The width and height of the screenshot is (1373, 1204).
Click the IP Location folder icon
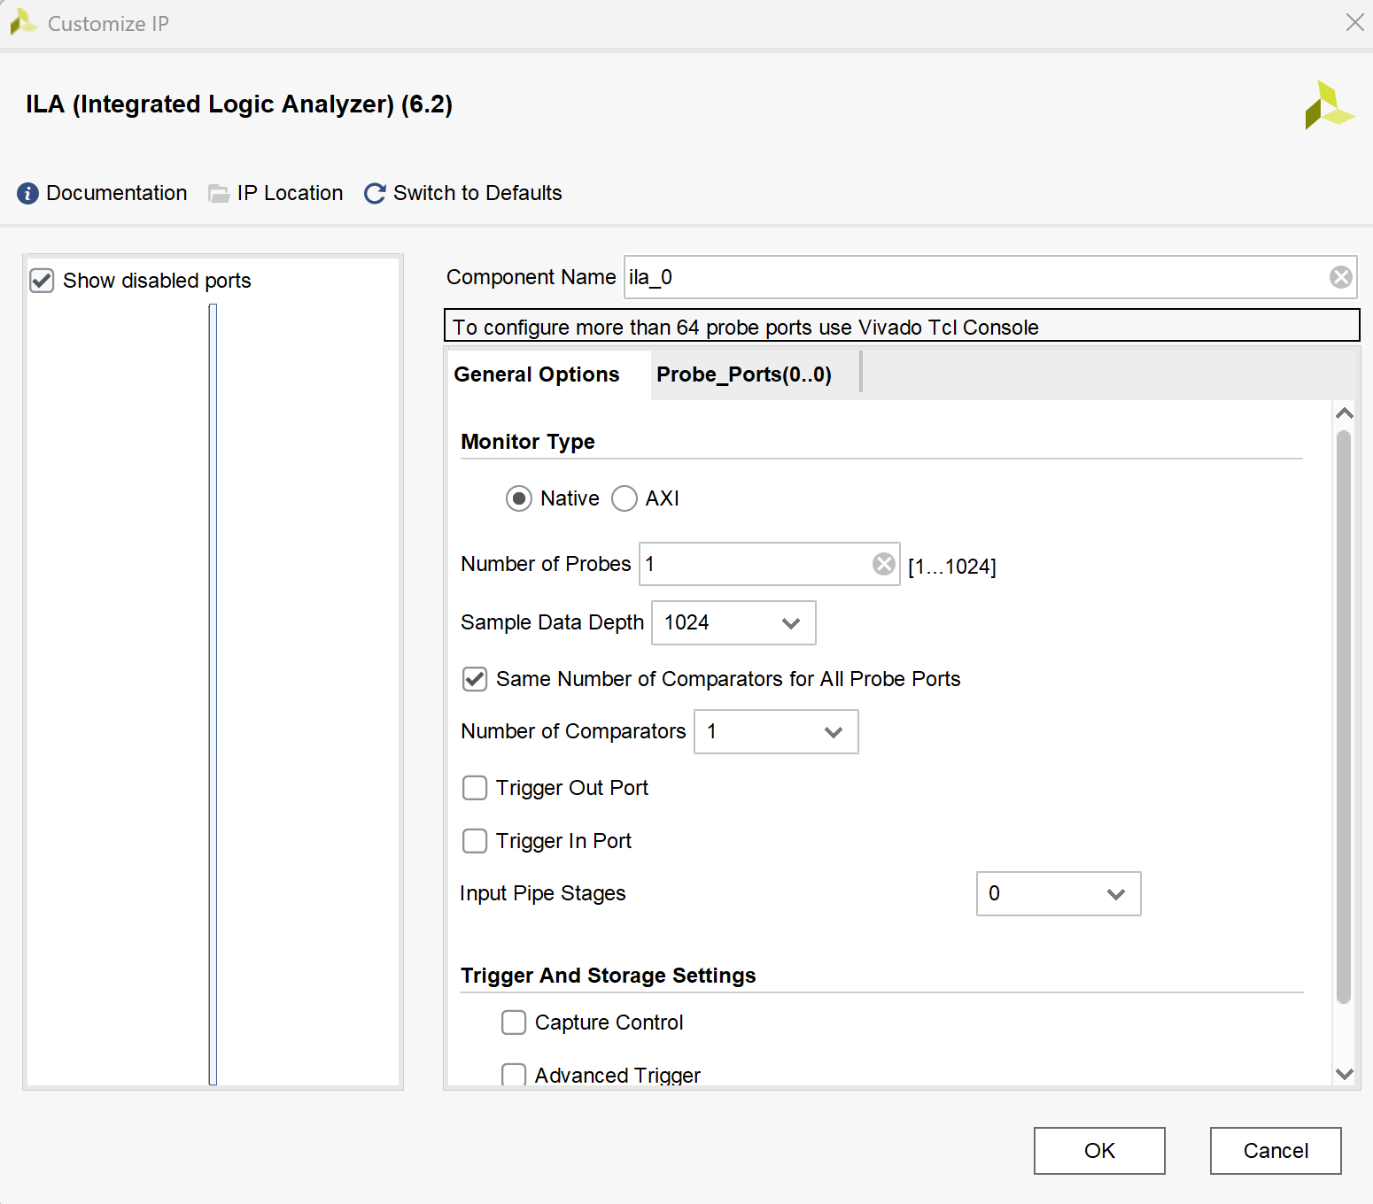click(219, 193)
